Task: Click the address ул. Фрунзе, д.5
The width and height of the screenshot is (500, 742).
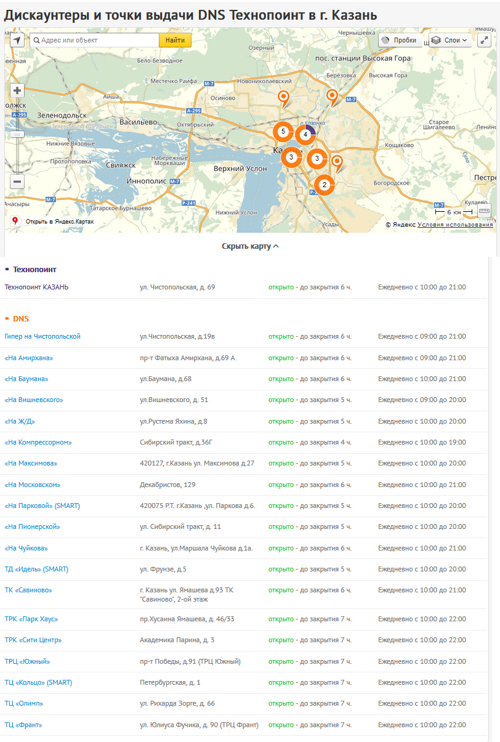Action: pos(163,569)
